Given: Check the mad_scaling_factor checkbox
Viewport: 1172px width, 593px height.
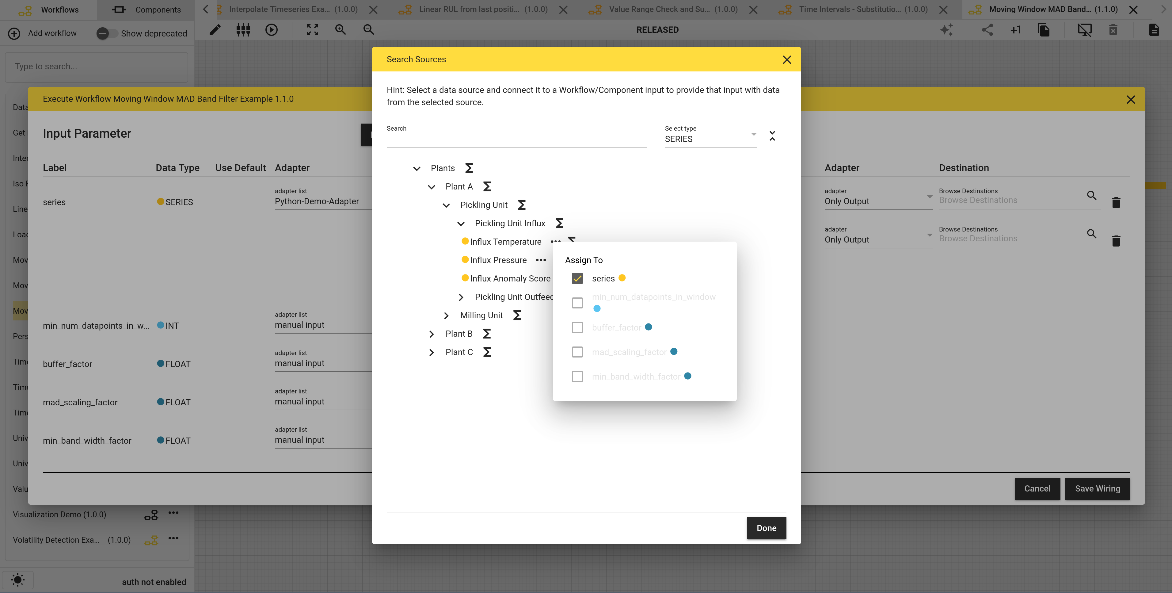Looking at the screenshot, I should click(577, 352).
